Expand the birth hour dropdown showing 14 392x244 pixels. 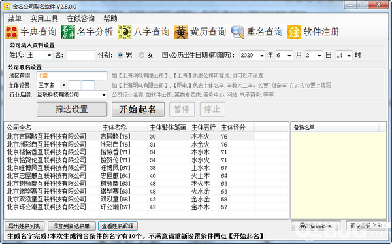pyautogui.click(x=350, y=56)
